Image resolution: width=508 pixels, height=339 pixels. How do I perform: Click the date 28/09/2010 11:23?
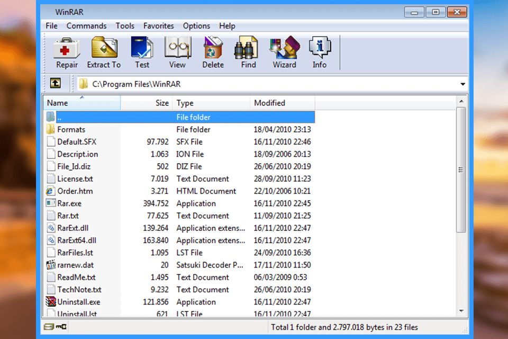282,179
